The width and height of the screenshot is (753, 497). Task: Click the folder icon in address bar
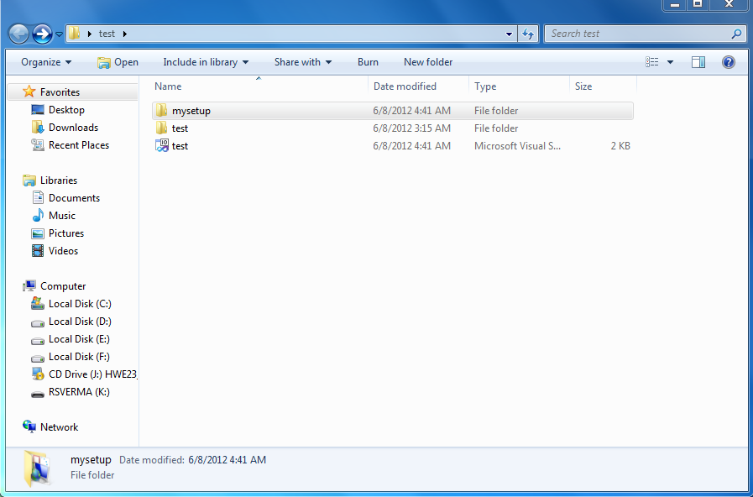click(x=74, y=33)
